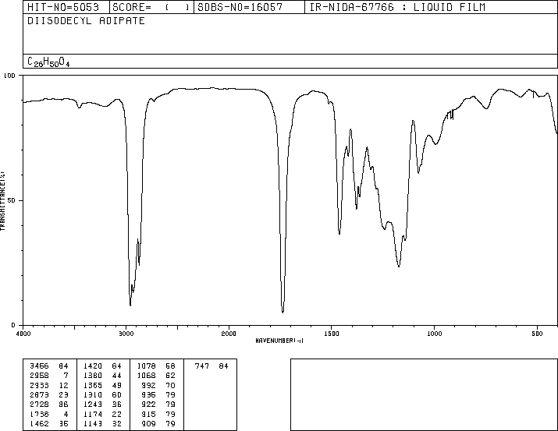This screenshot has height=431, width=558.
Task: Highlight the 922 value in peak list
Action: coord(148,405)
